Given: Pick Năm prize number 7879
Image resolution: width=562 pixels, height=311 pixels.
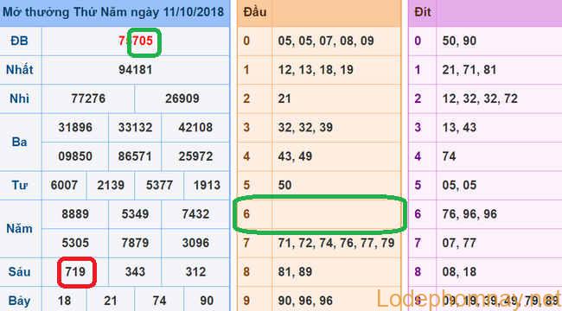Looking at the screenshot, I should click(135, 243).
